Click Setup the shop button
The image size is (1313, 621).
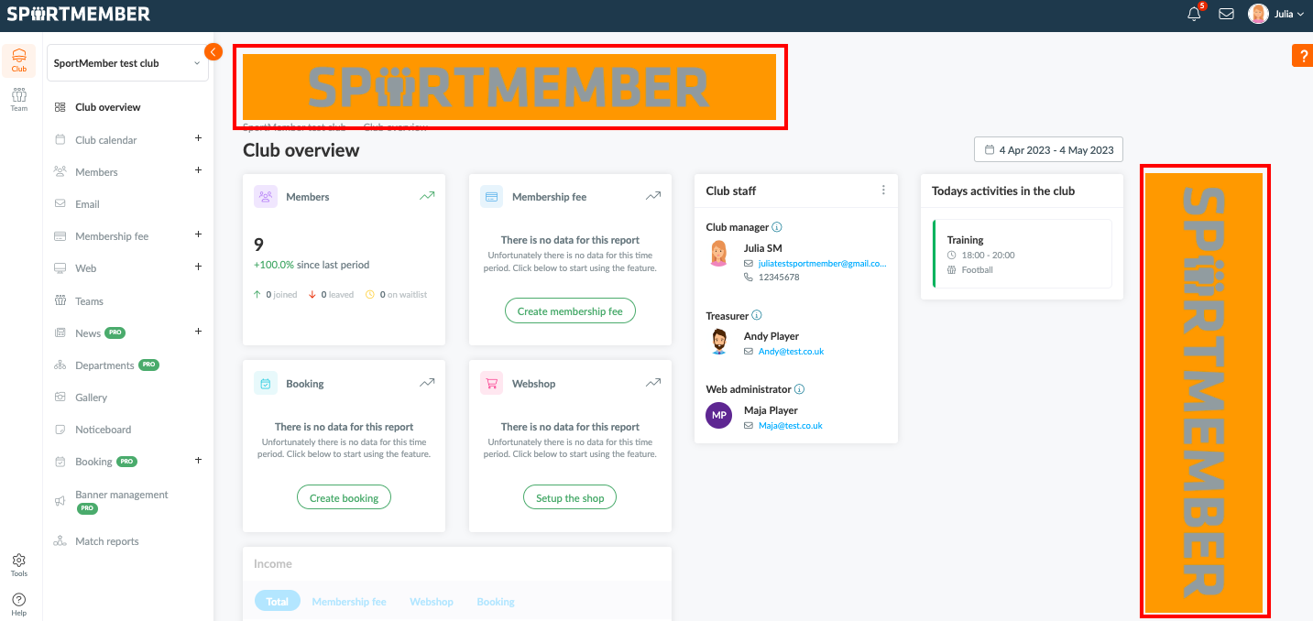570,497
